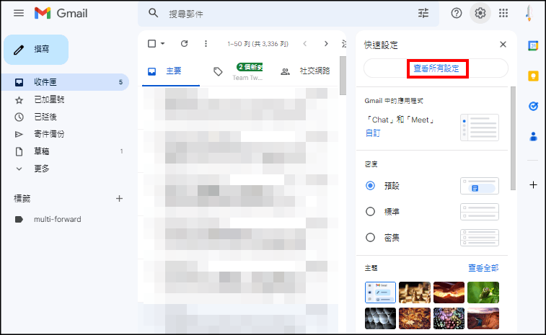Switch to the 主要 inbox tab
Viewport: 546px width, 335px height.
(166, 71)
